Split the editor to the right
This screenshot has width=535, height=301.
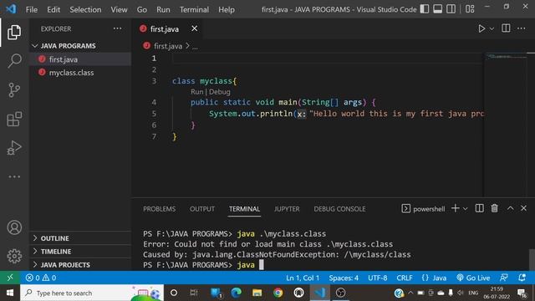[x=506, y=28]
